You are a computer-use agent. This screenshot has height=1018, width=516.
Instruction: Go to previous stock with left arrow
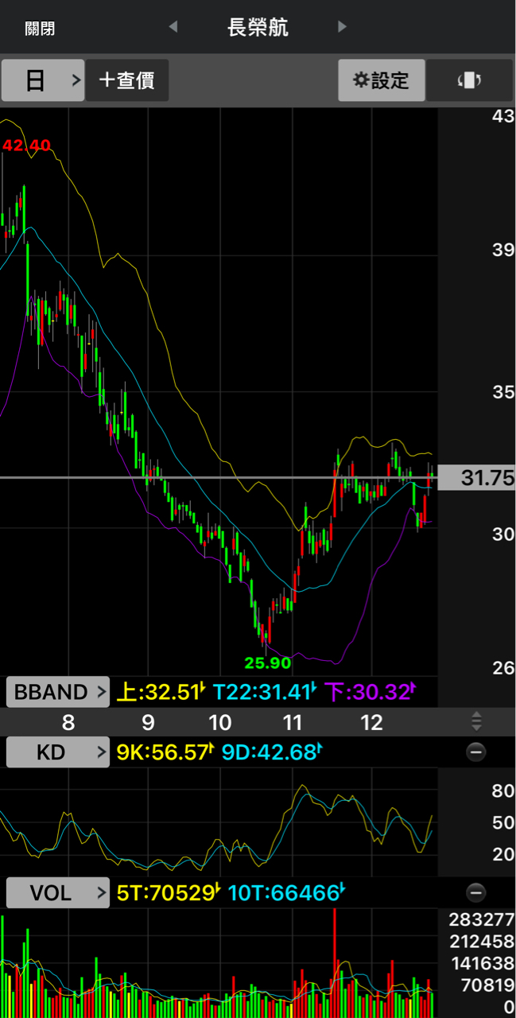tap(173, 27)
